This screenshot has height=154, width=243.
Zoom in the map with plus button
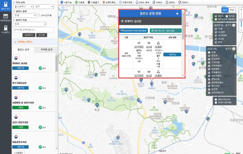tap(241, 10)
